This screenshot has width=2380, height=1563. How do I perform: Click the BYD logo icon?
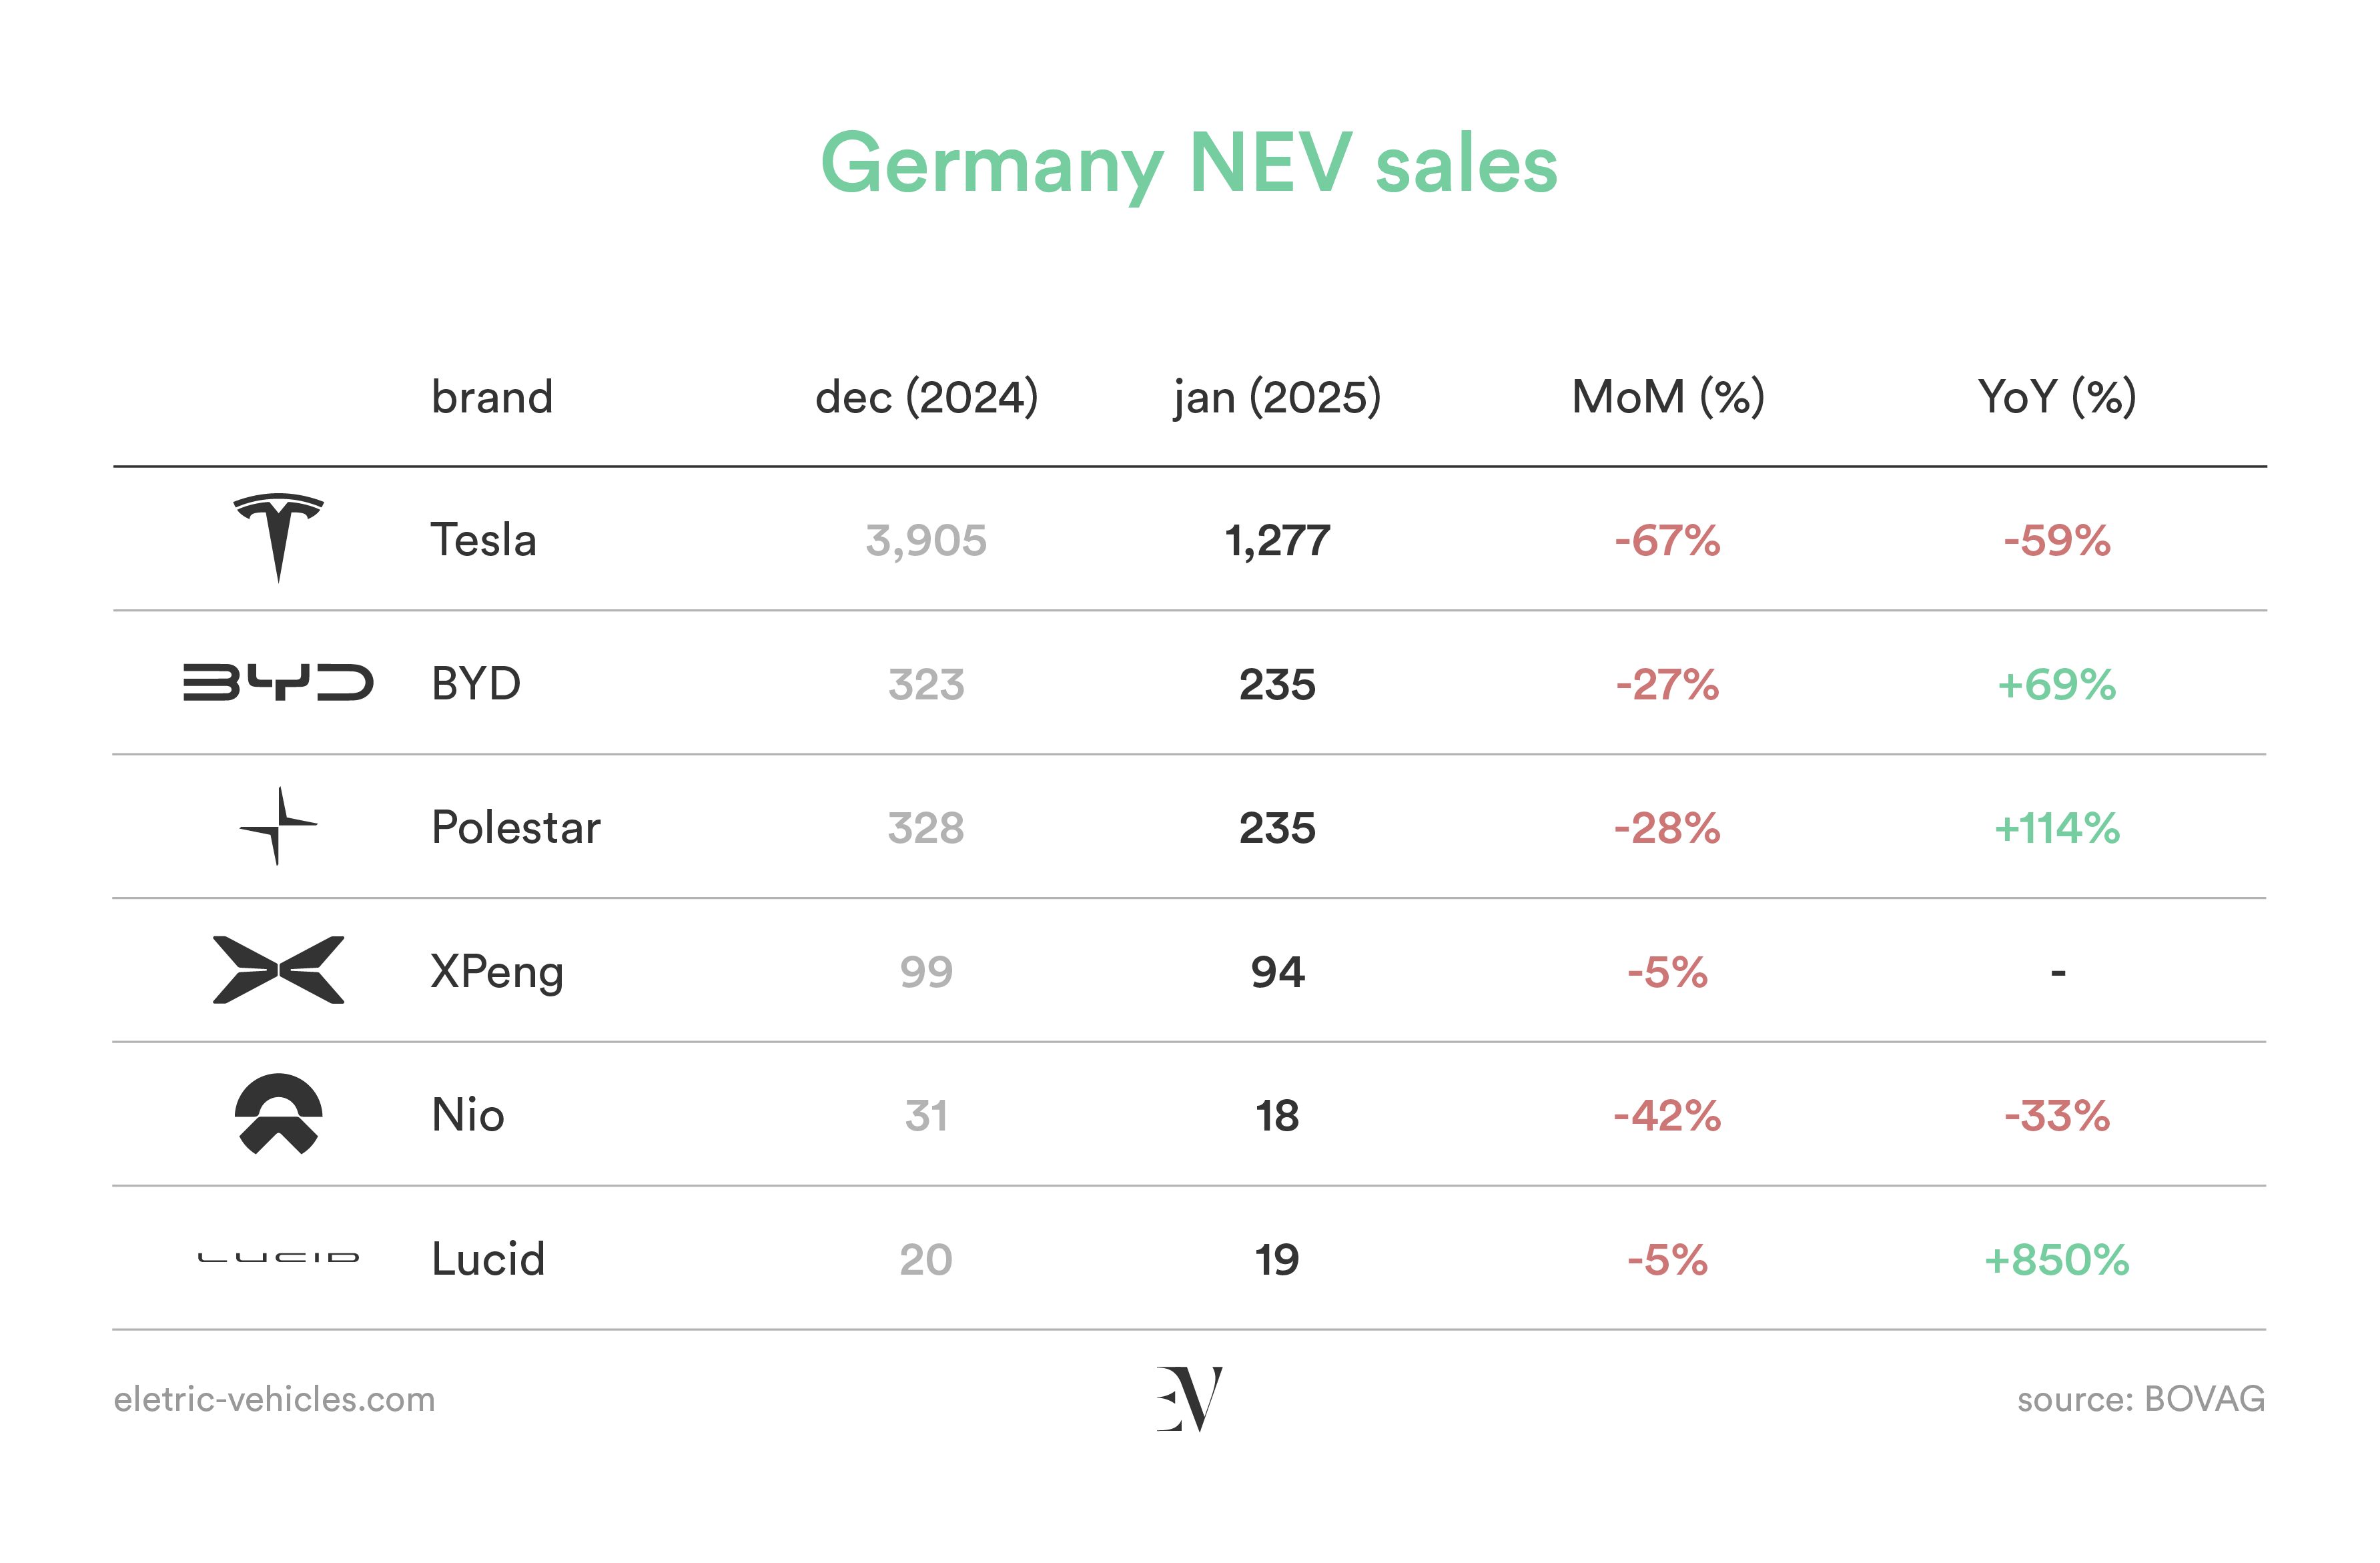point(278,682)
